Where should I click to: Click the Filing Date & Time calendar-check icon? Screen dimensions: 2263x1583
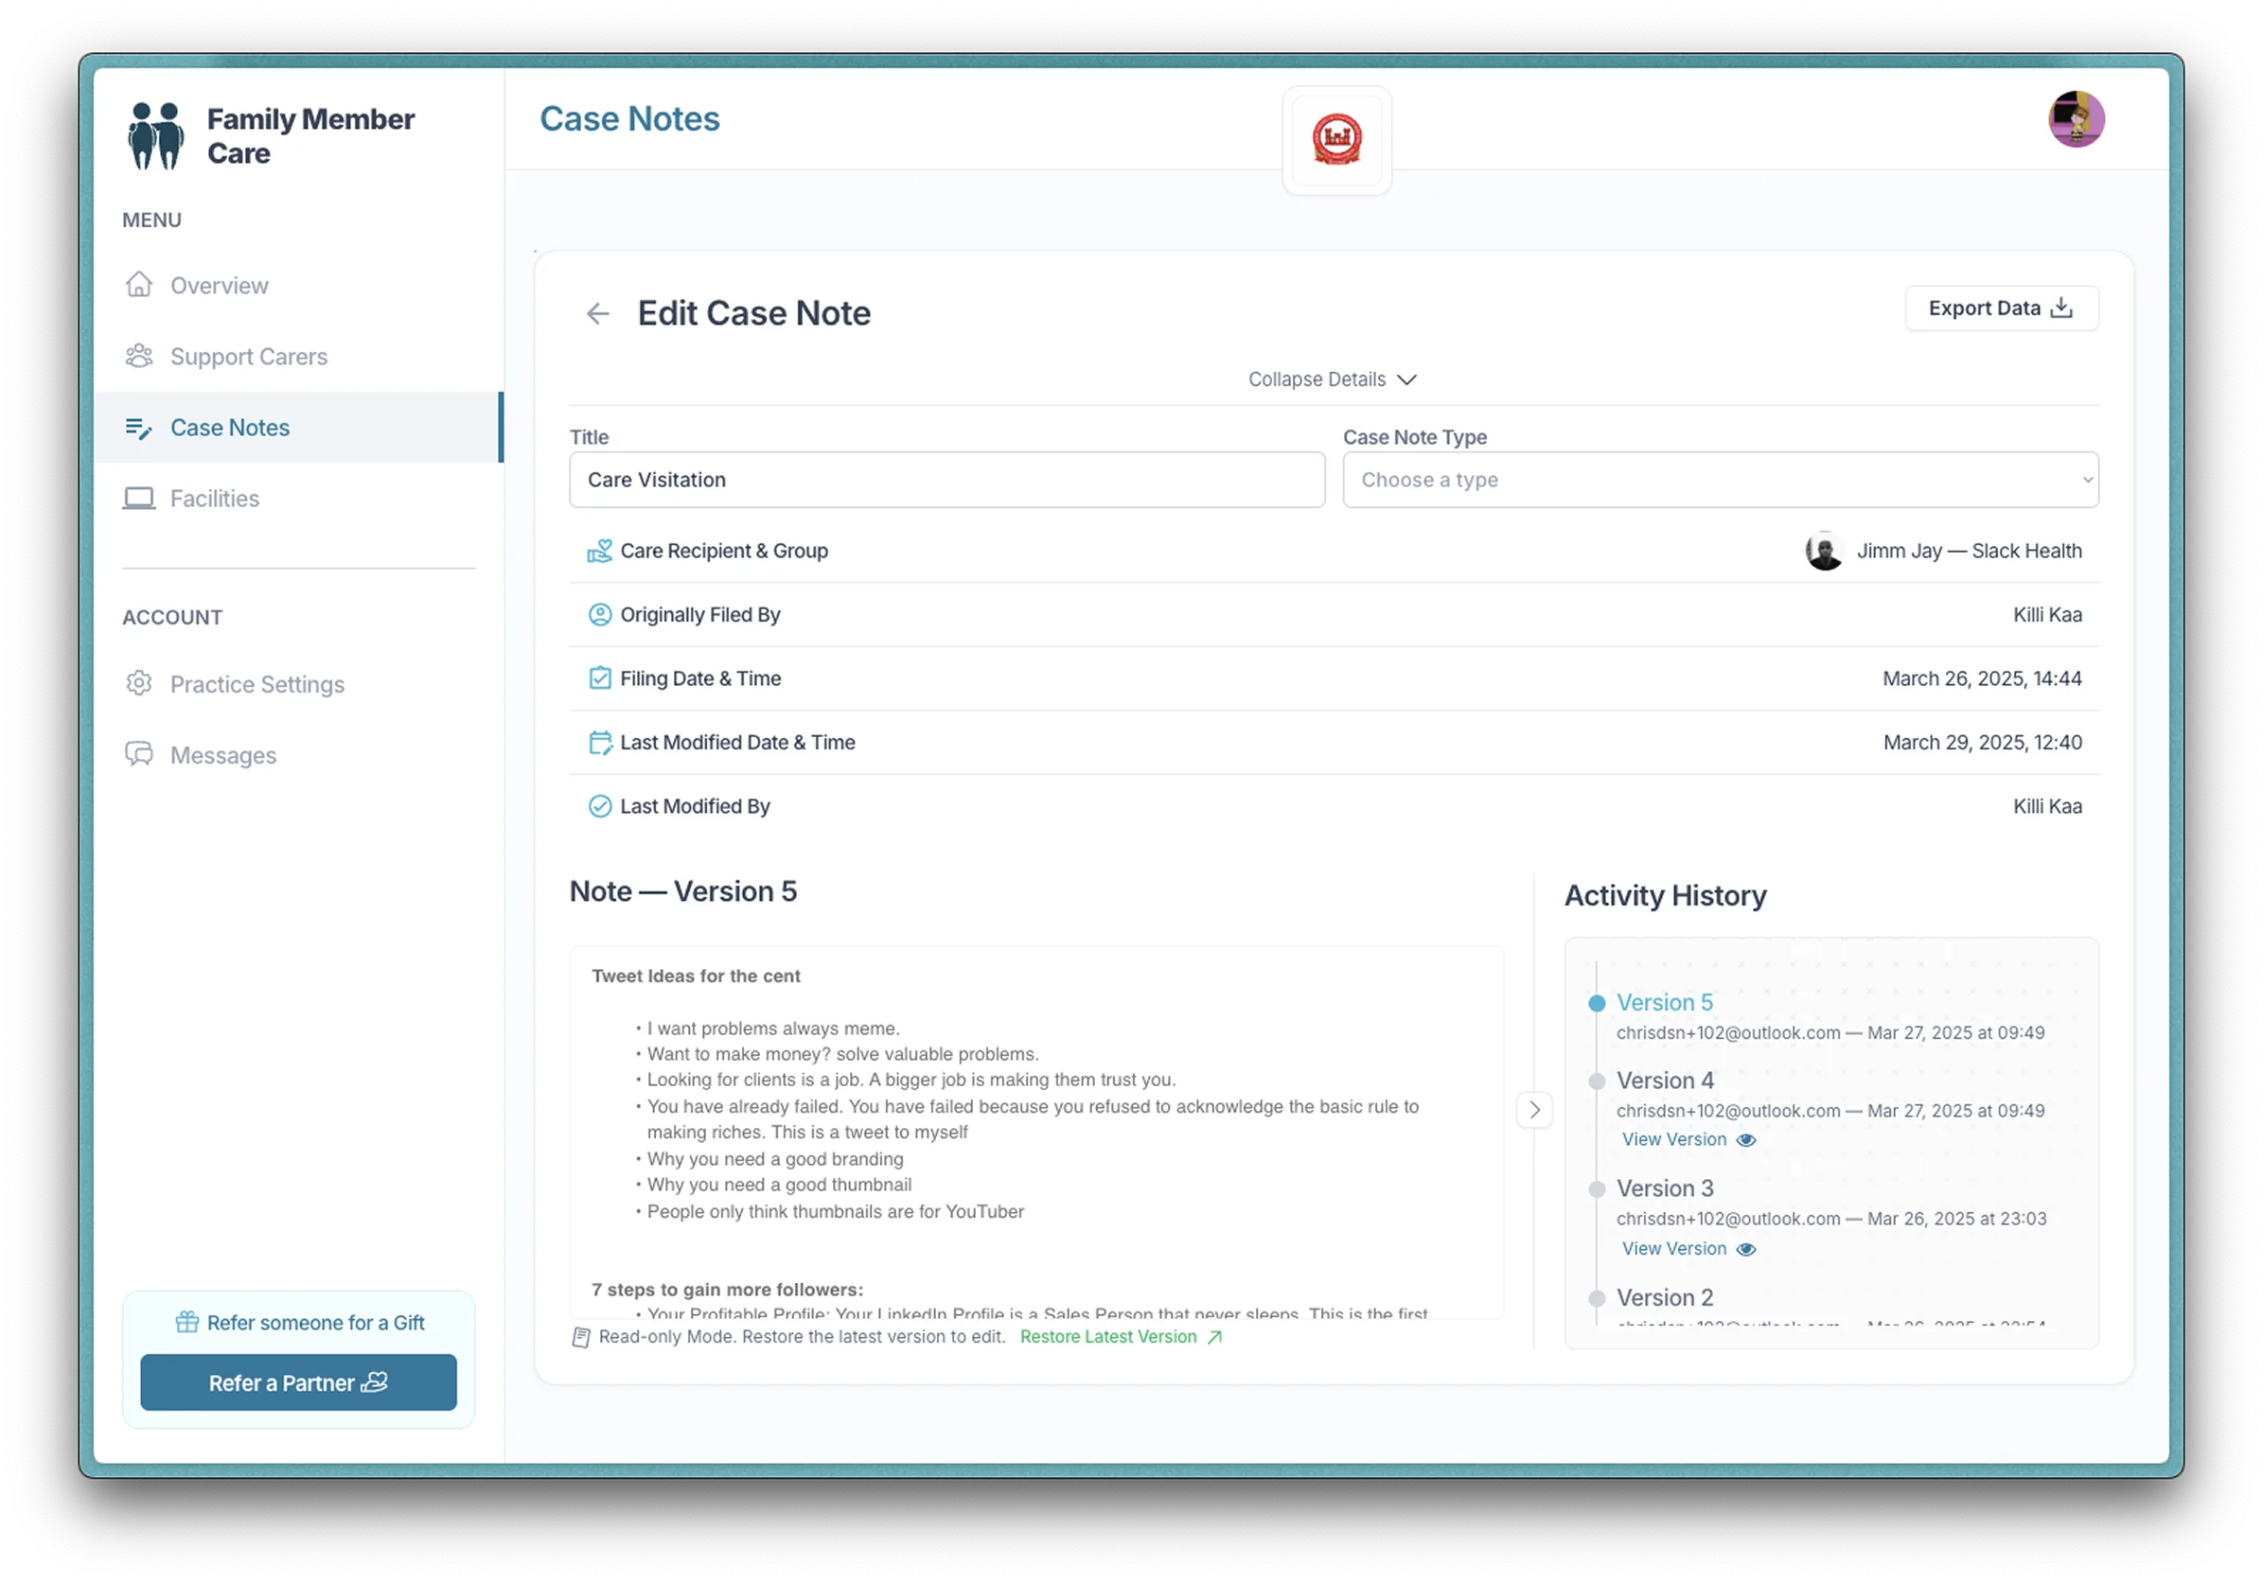point(599,677)
